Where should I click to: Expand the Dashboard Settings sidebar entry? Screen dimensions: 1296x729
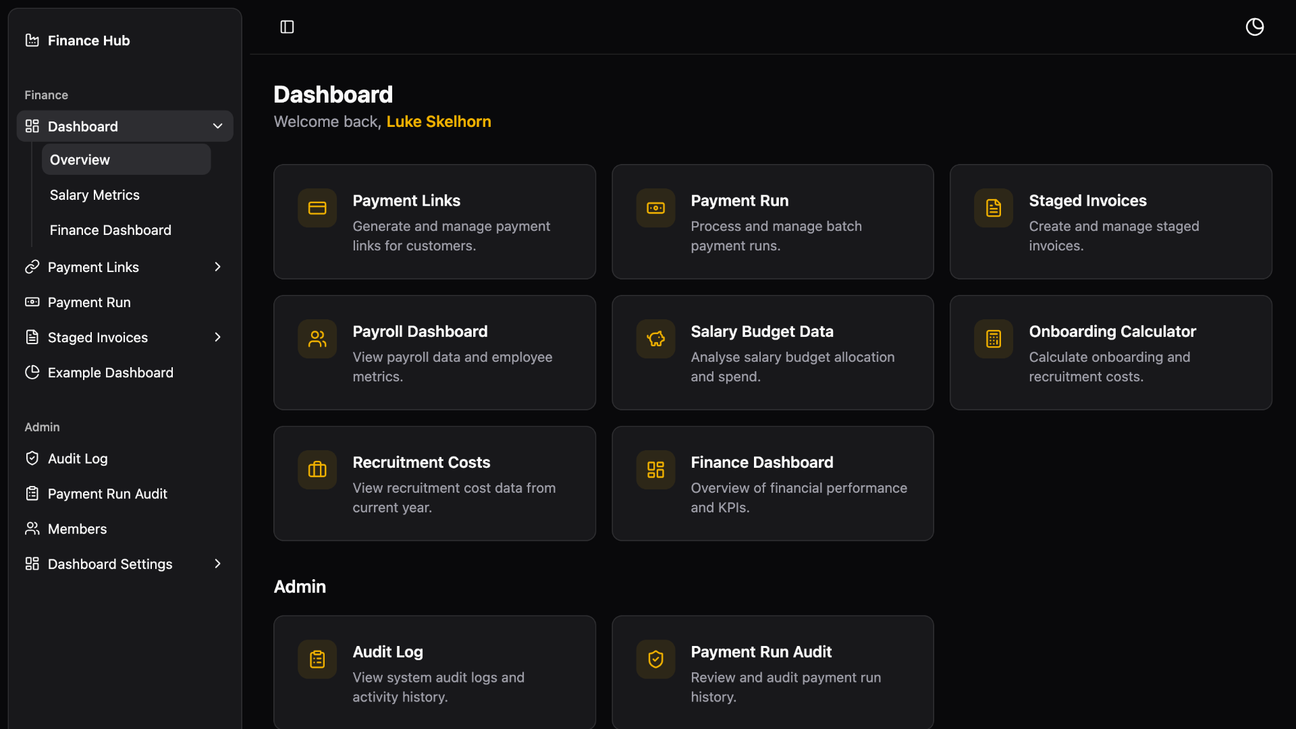click(x=217, y=564)
